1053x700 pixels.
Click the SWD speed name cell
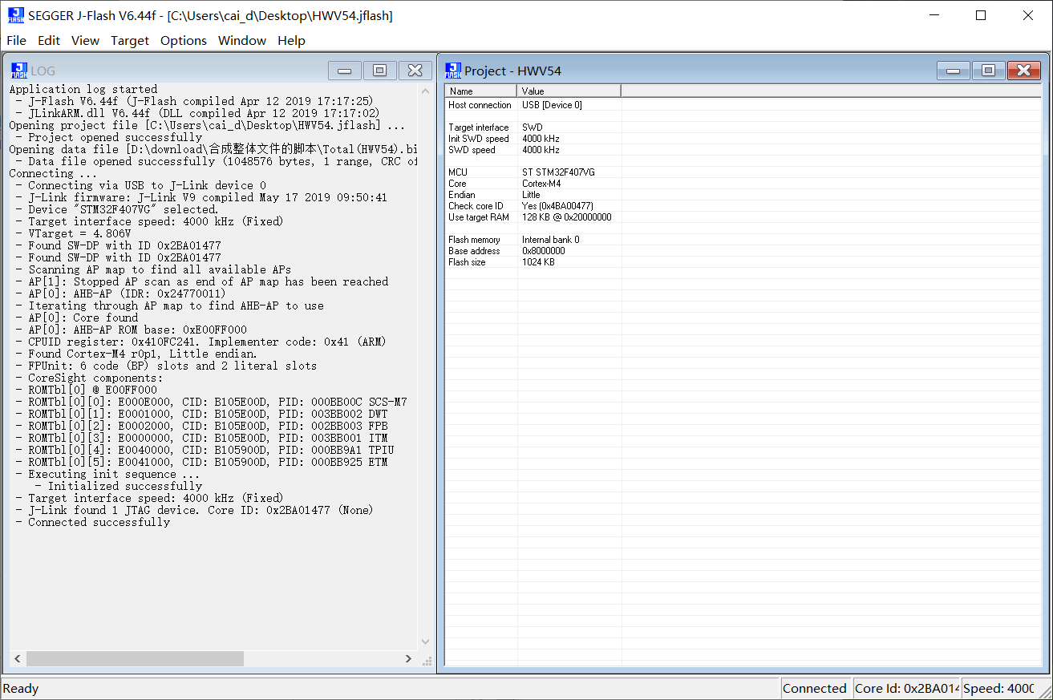[472, 150]
